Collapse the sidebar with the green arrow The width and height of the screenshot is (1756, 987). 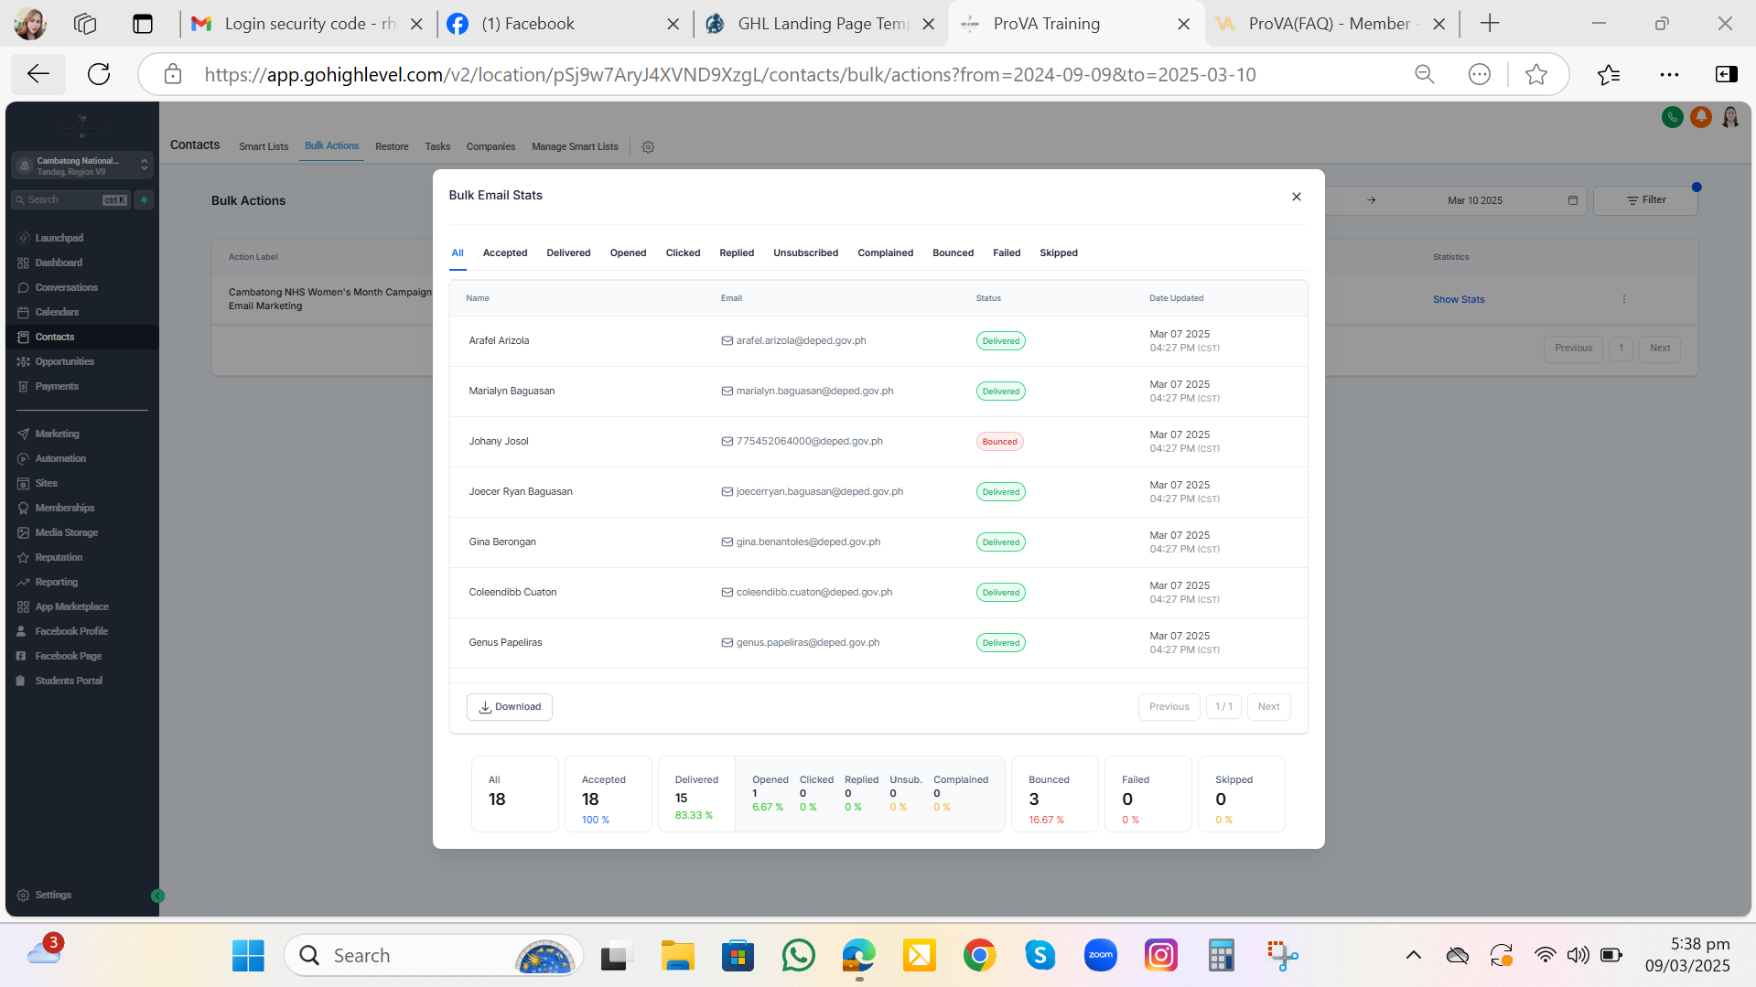pyautogui.click(x=157, y=896)
